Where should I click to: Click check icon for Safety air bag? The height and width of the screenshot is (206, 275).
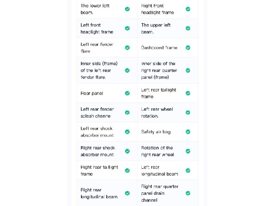pyautogui.click(x=188, y=132)
